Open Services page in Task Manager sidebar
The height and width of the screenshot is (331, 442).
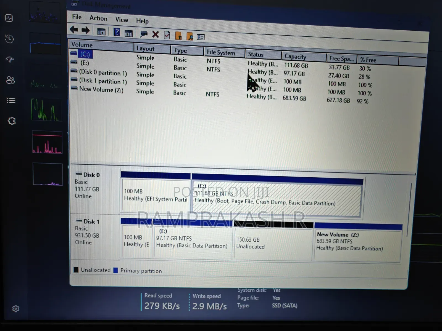coord(12,121)
